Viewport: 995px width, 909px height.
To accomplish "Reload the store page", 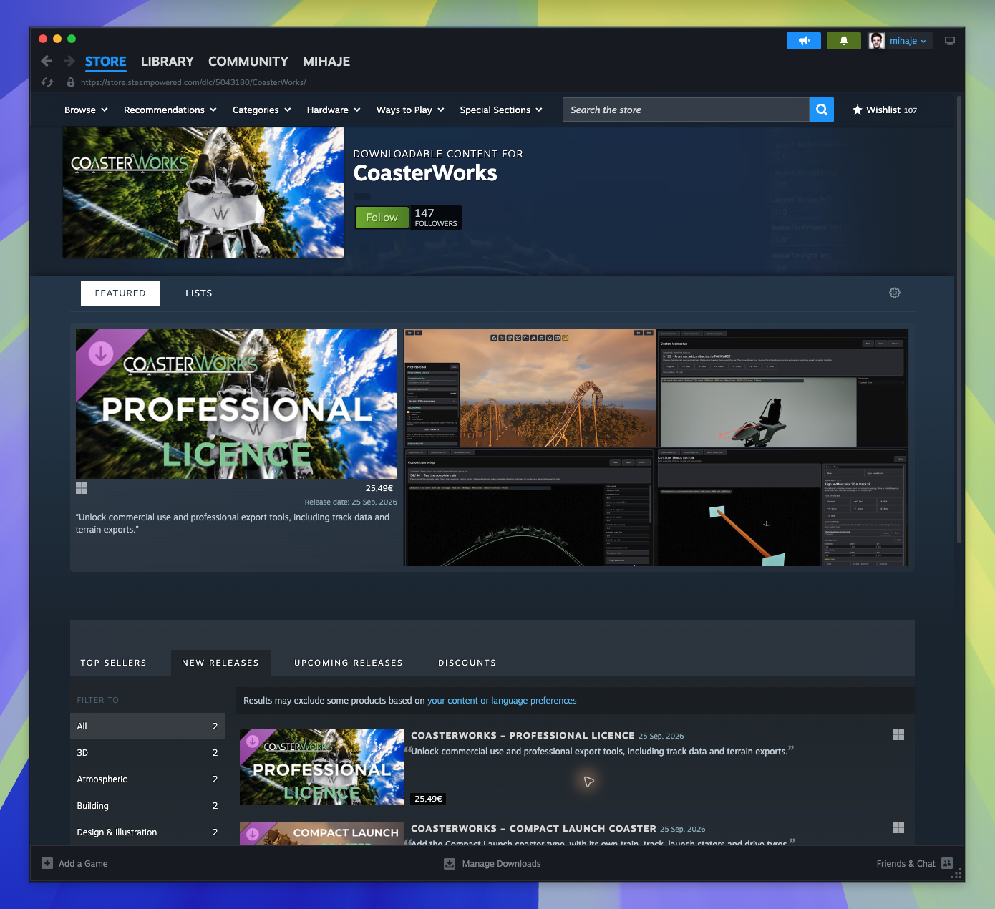I will pyautogui.click(x=47, y=82).
